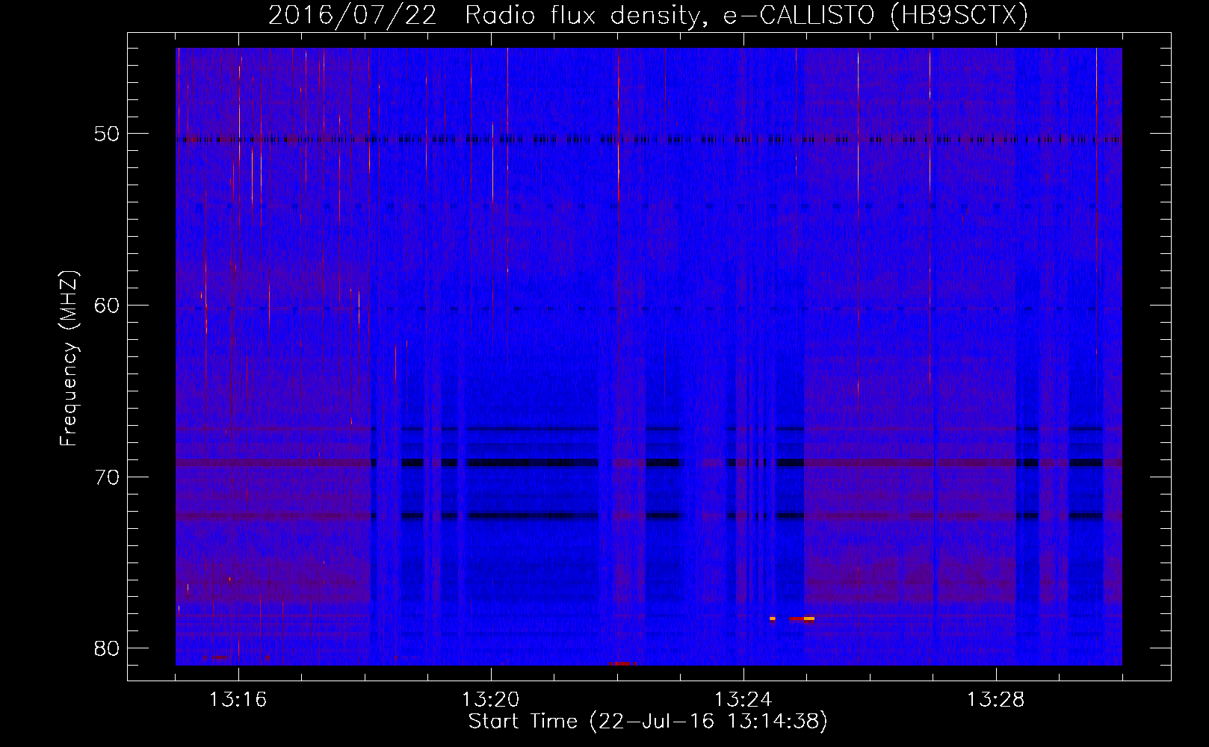The width and height of the screenshot is (1209, 747).
Task: Click the '50' frequency tick label
Action: coord(107,134)
